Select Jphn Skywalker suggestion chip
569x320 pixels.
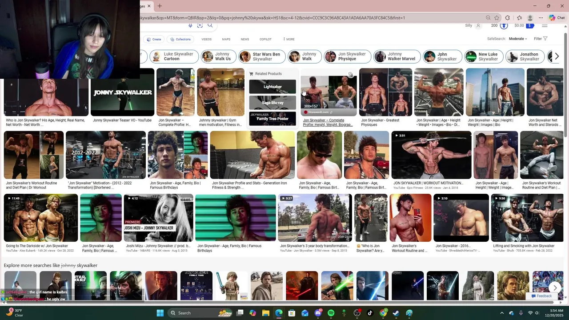pyautogui.click(x=442, y=56)
